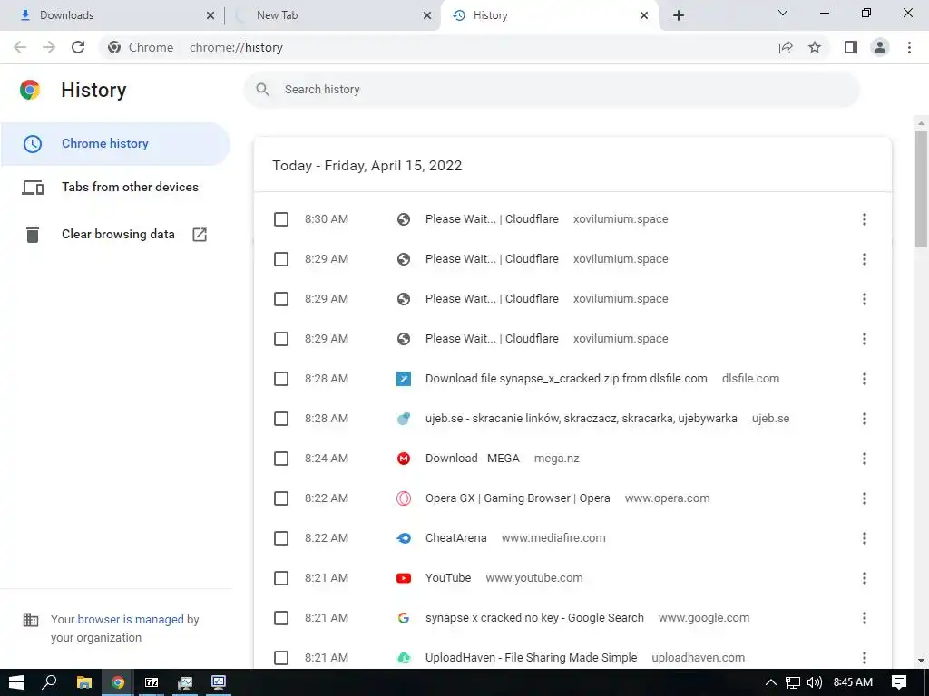Open 7-Zip from the taskbar
This screenshot has width=929, height=696.
pos(152,682)
